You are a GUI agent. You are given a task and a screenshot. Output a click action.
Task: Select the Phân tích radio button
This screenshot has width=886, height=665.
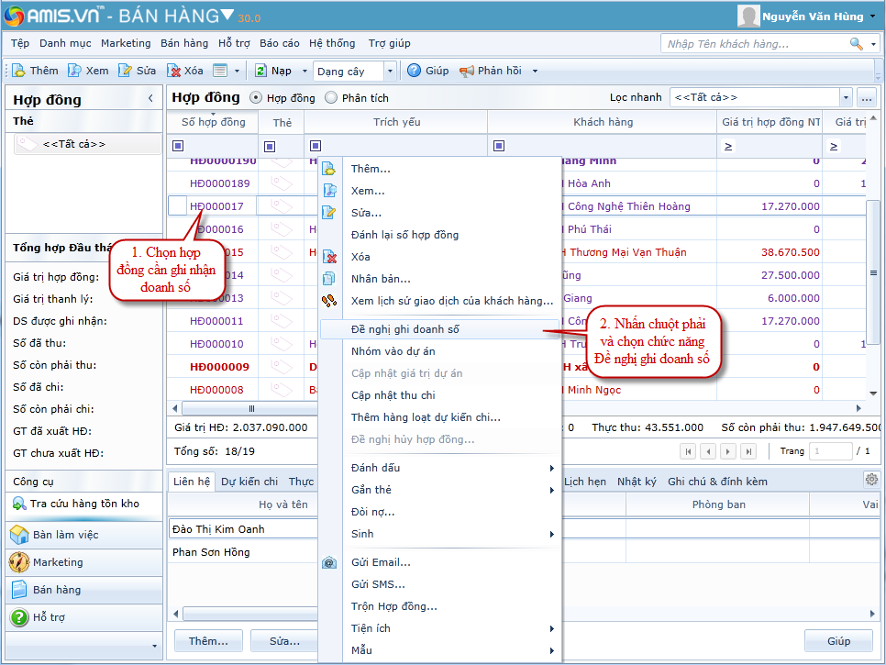click(331, 97)
